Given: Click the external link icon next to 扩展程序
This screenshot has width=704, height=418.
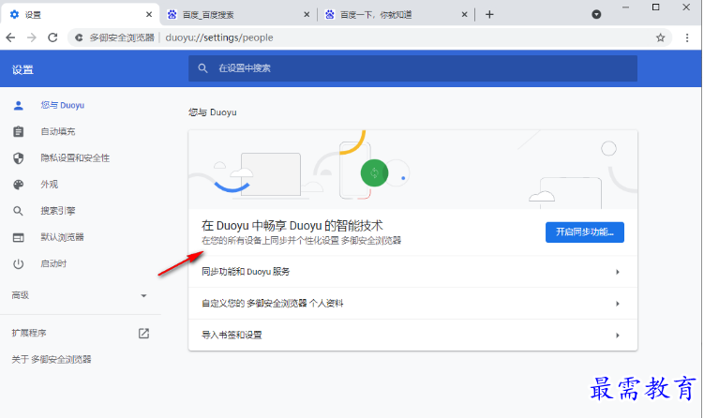Looking at the screenshot, I should 143,333.
